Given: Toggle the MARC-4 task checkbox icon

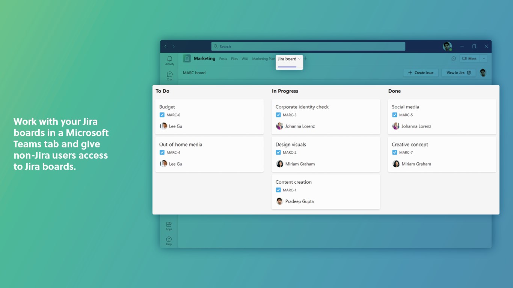Looking at the screenshot, I should [x=162, y=153].
